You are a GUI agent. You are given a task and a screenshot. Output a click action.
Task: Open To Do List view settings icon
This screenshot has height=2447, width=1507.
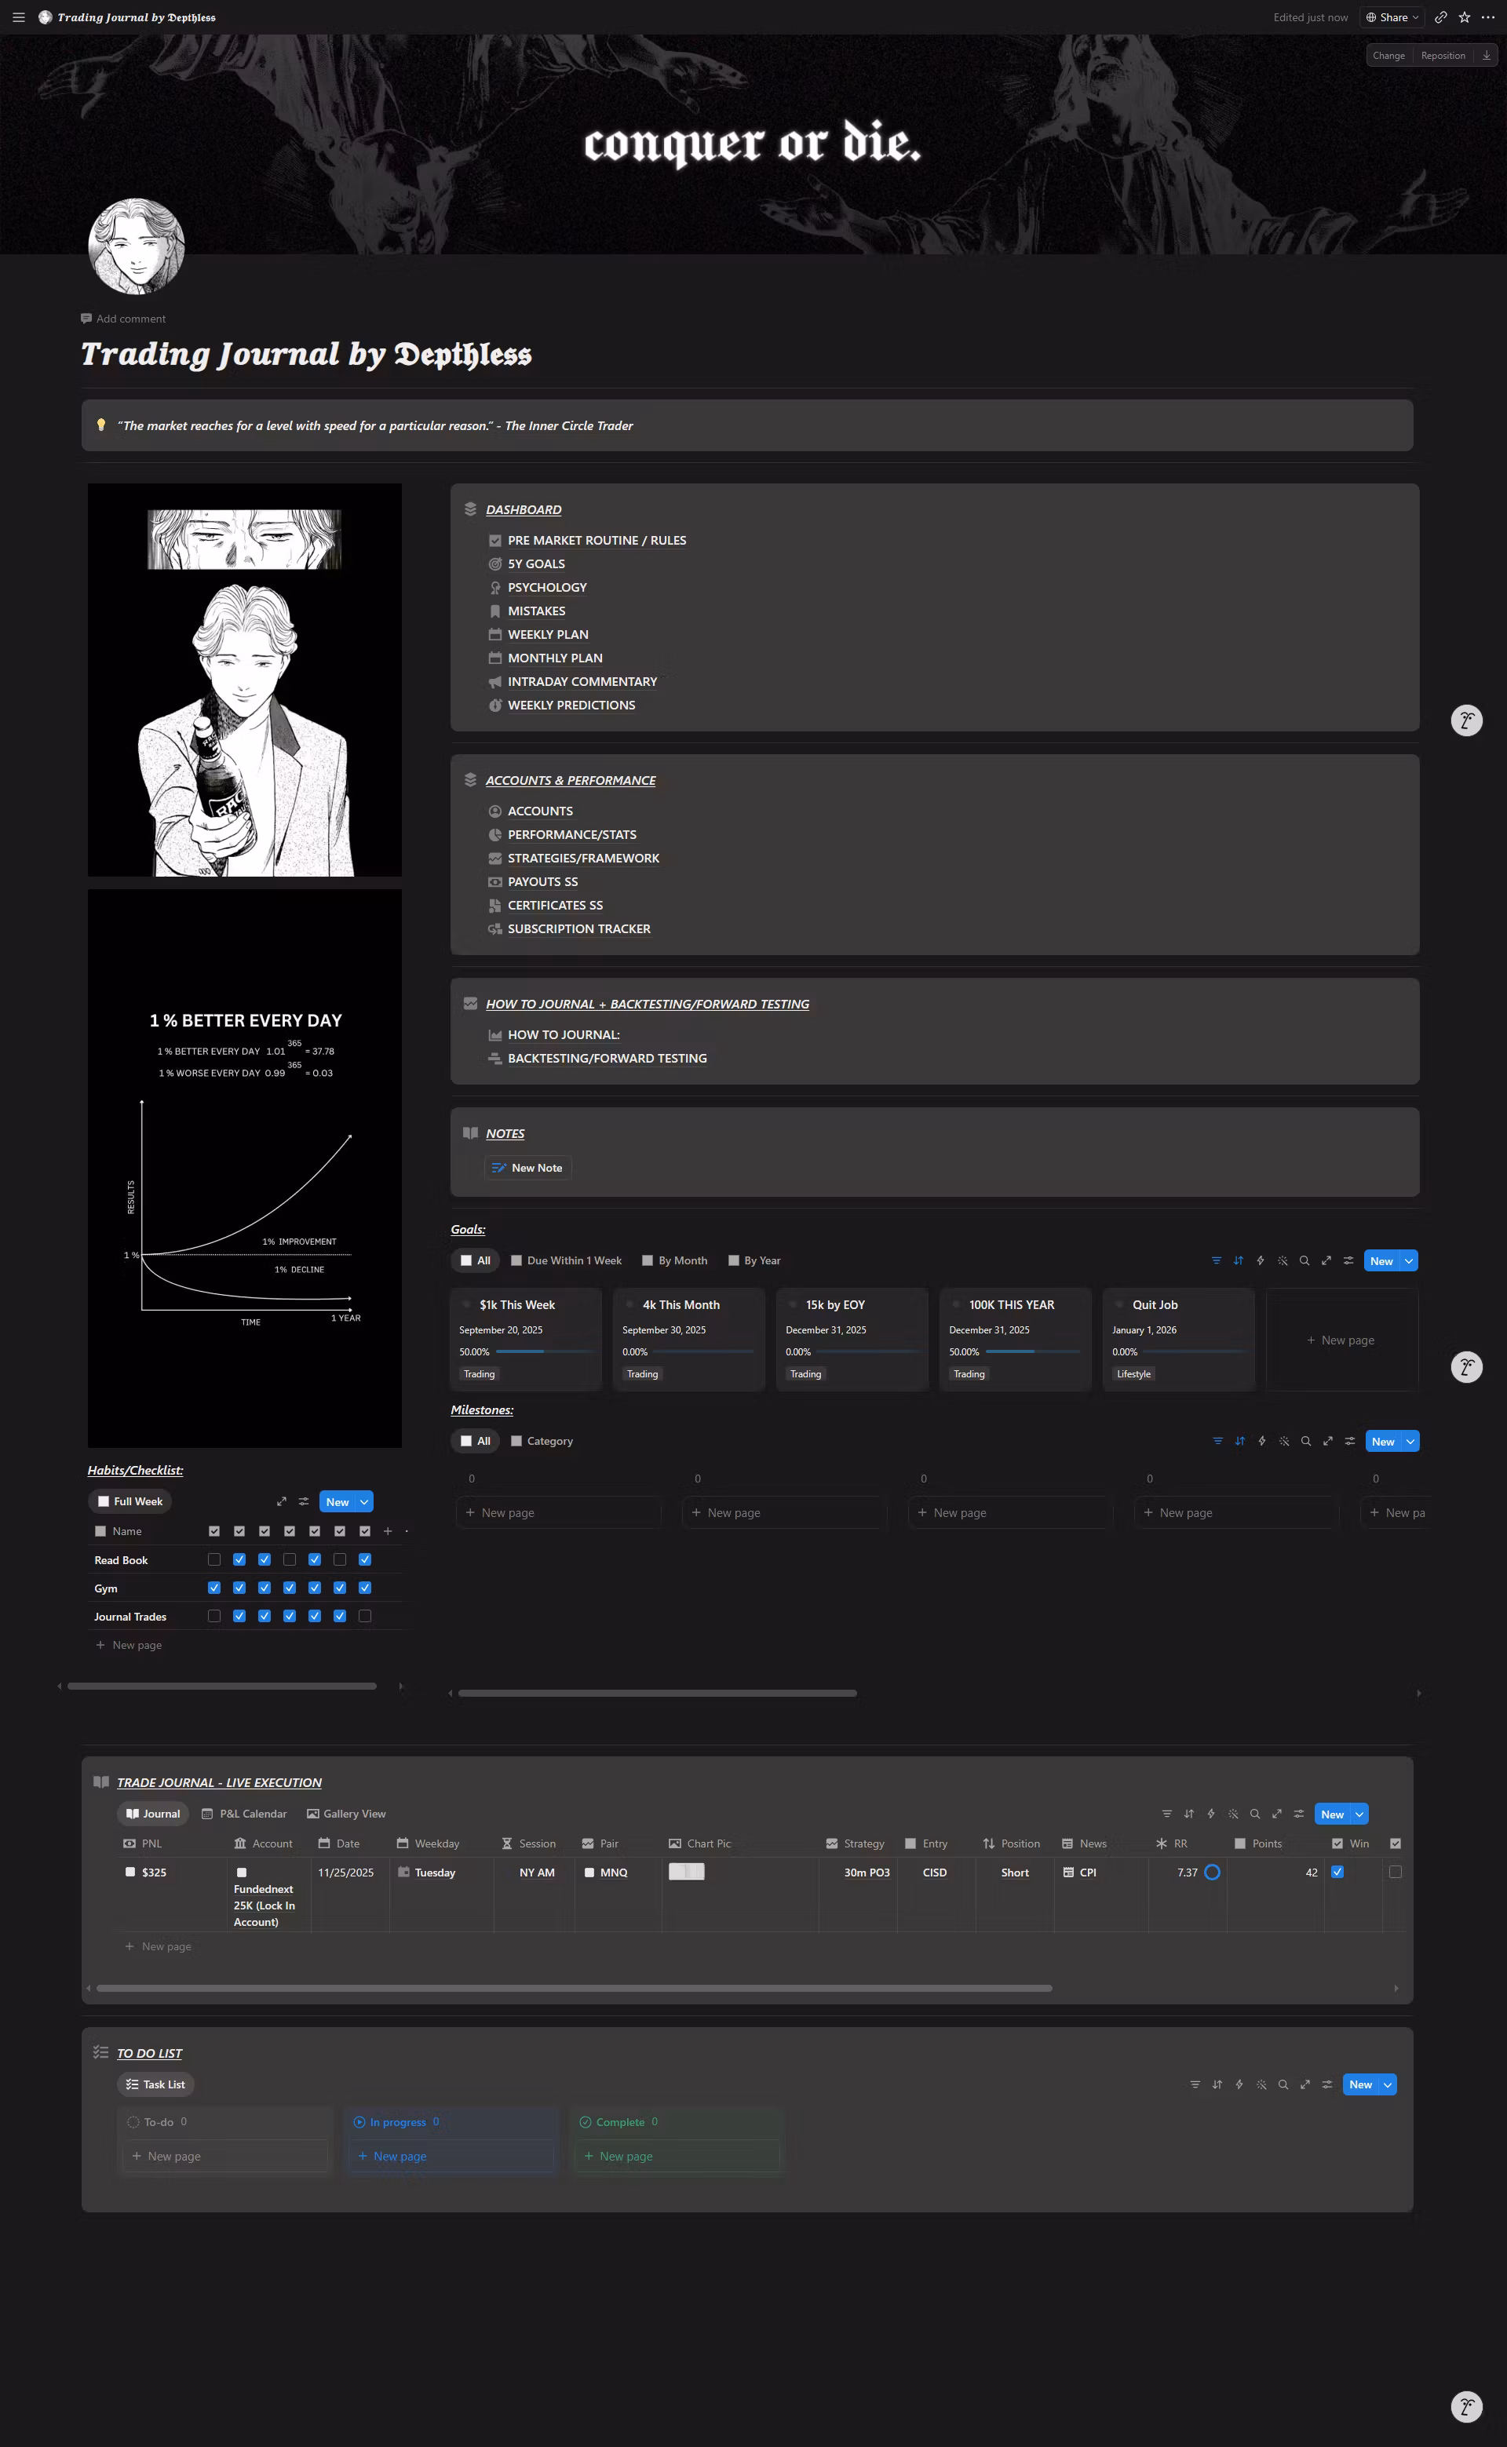1326,2084
